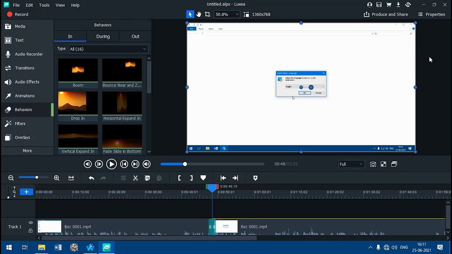Image resolution: width=452 pixels, height=254 pixels.
Task: Toggle Track 1 visibility eye
Action: click(31, 223)
